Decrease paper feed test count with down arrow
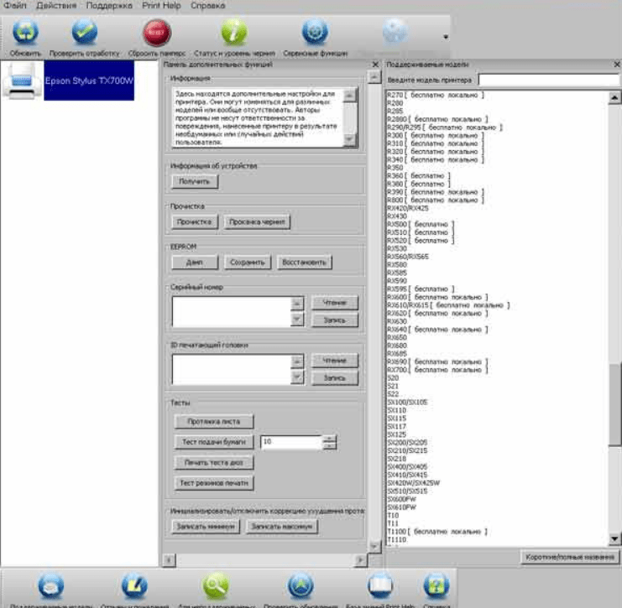 tap(329, 446)
